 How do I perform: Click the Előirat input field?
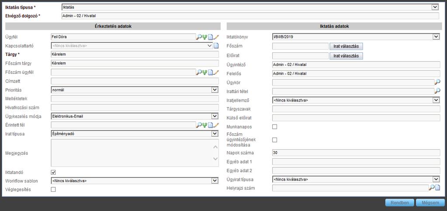pyautogui.click(x=301, y=55)
